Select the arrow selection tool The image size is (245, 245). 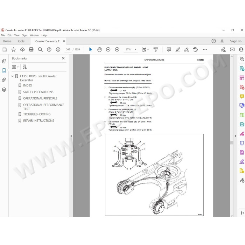(90, 50)
